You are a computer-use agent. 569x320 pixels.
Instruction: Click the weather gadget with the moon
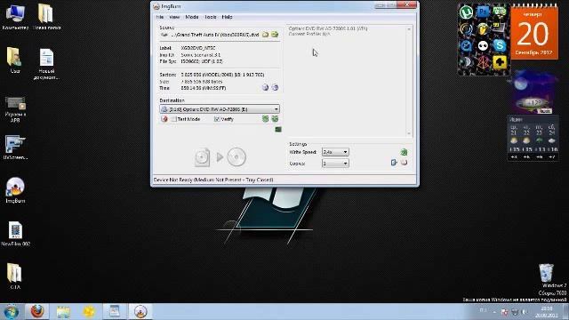pyautogui.click(x=533, y=92)
